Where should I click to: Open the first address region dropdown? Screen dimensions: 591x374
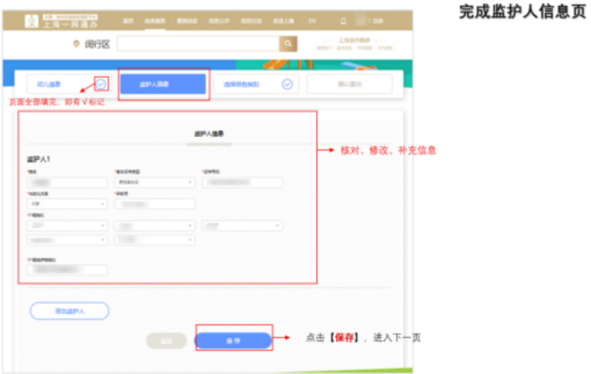click(67, 225)
